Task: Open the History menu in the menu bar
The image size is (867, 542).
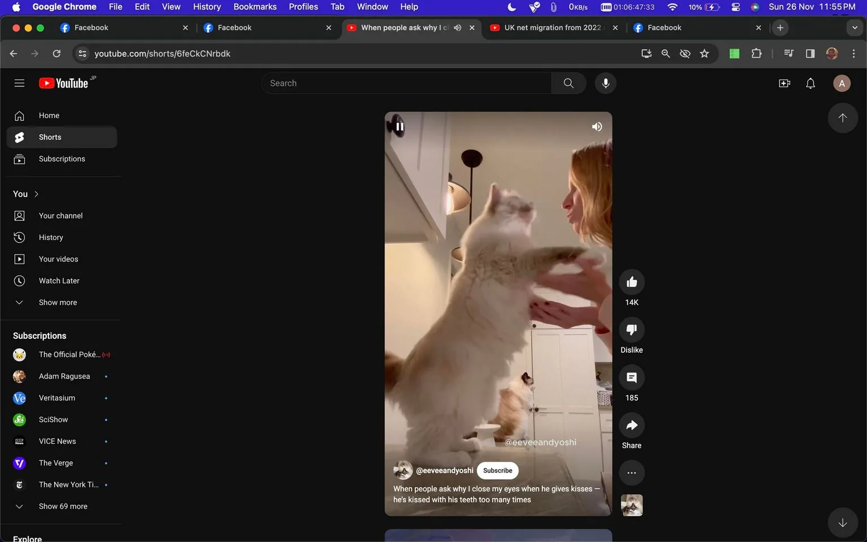Action: pyautogui.click(x=207, y=7)
